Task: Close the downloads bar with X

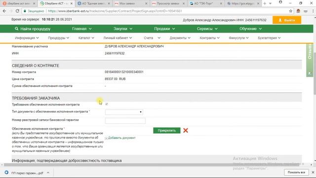Action: [313, 173]
